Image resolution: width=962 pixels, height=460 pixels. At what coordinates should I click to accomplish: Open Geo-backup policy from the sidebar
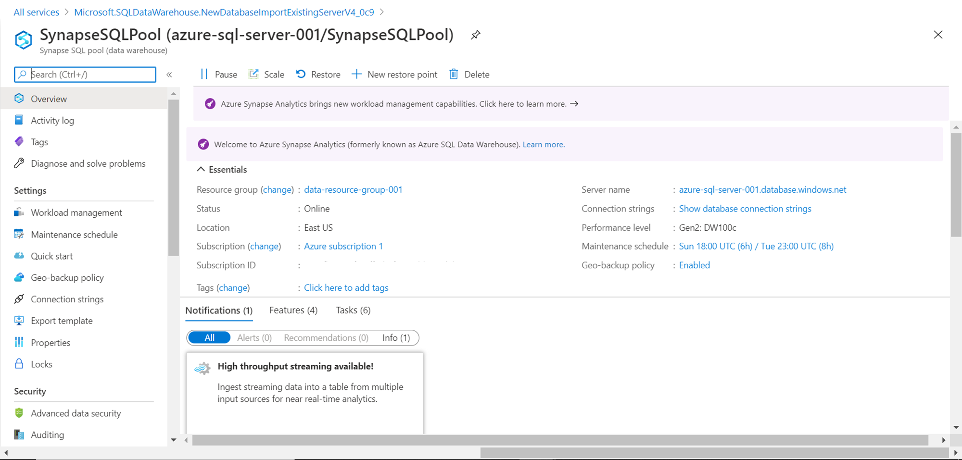coord(67,278)
